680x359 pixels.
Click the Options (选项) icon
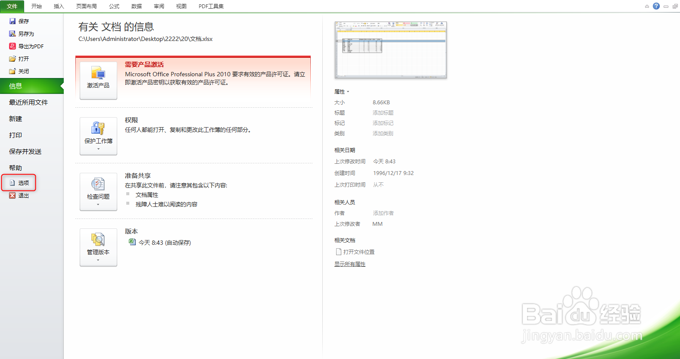point(12,183)
